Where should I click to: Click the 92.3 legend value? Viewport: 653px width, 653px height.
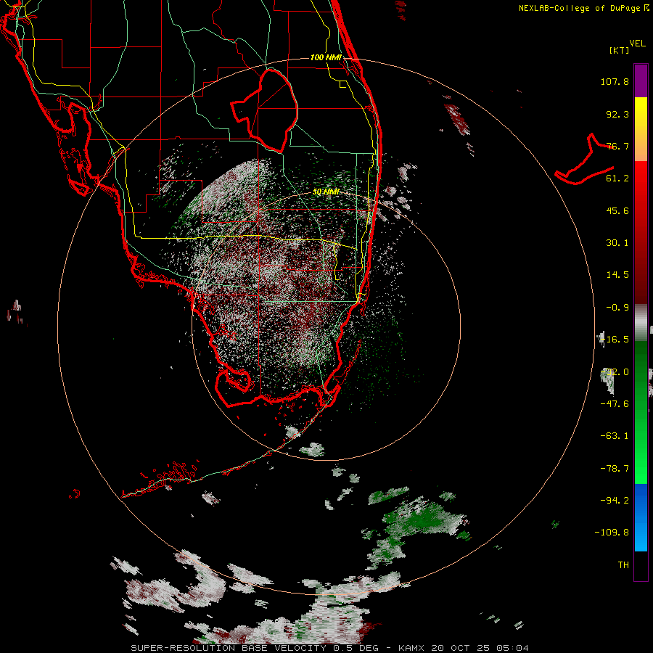tap(617, 114)
